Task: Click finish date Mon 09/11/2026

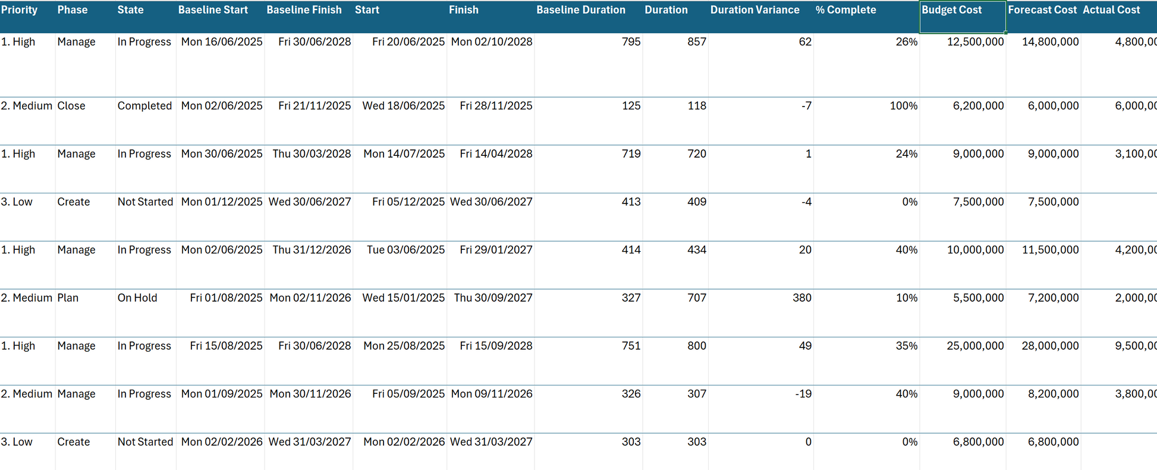Action: pyautogui.click(x=492, y=394)
